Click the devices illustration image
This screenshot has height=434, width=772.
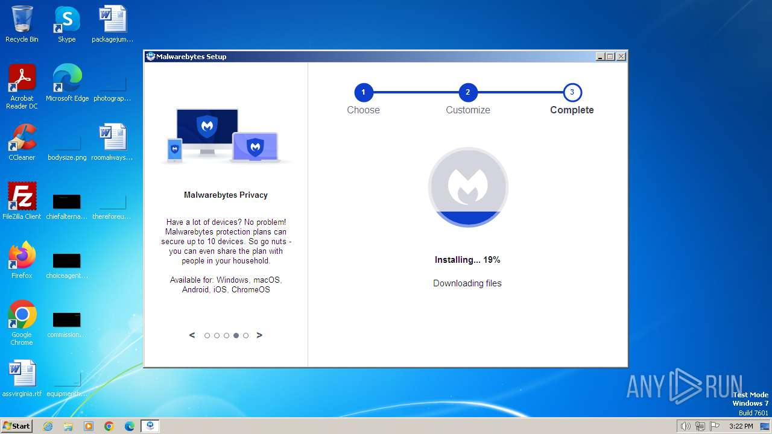click(226, 136)
